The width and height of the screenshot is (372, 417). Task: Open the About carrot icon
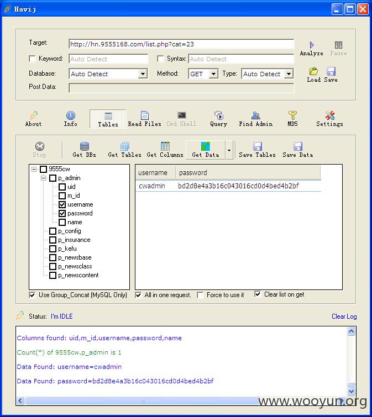tap(34, 115)
